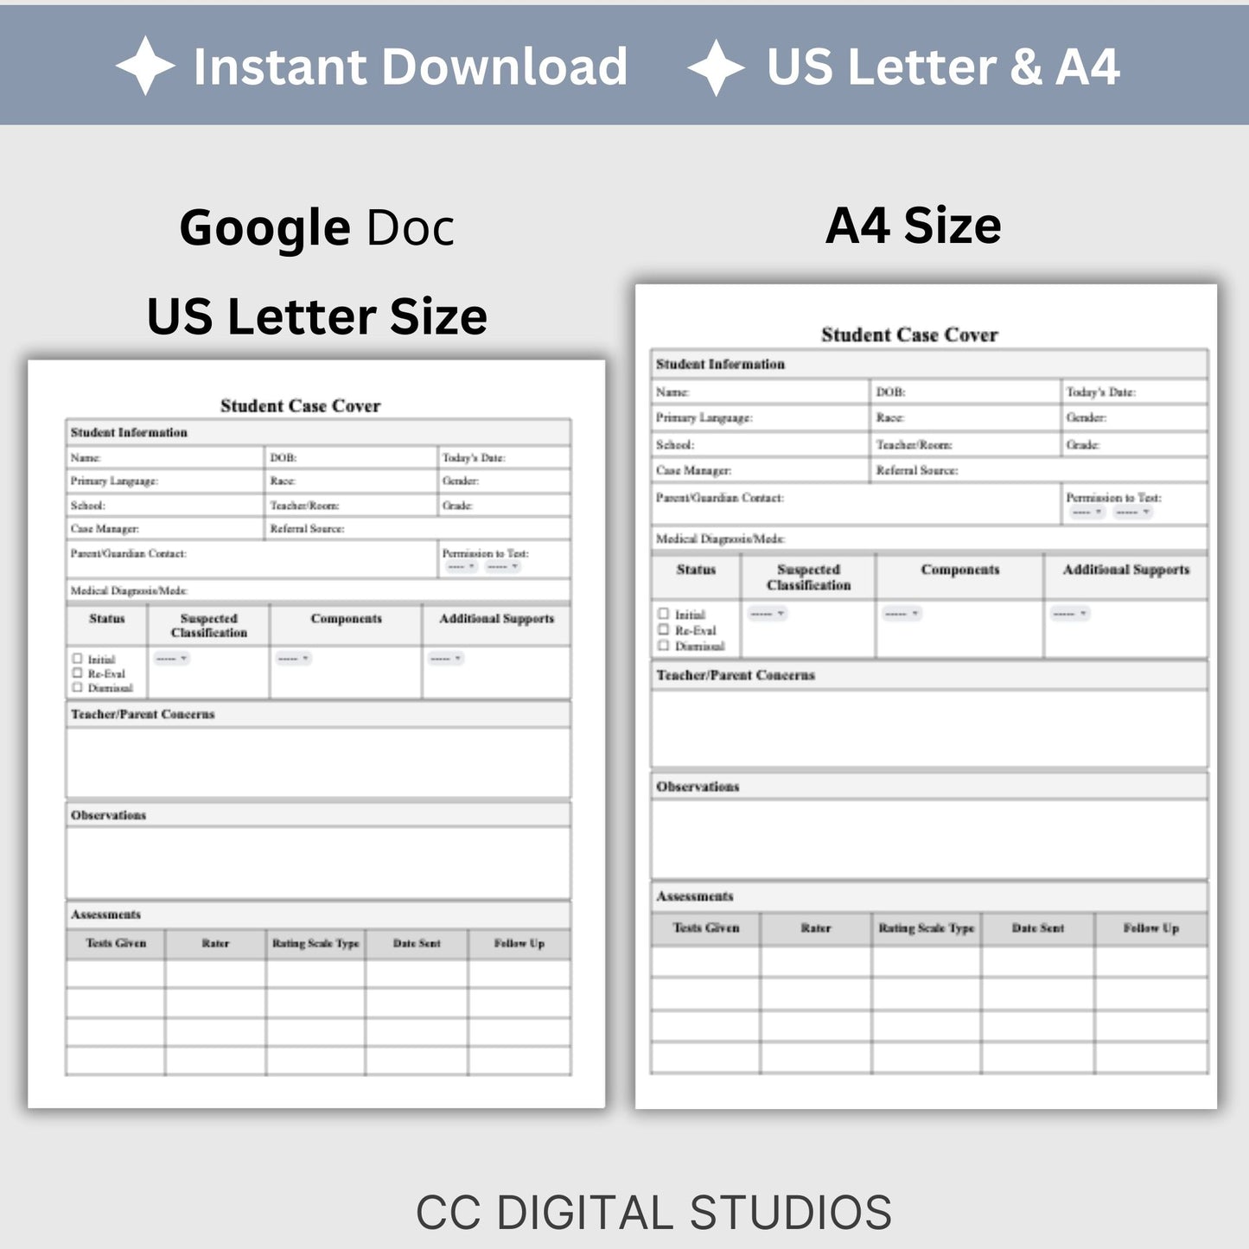1249x1249 pixels.
Task: Select the Re-Eval checkbox on A4 page
Action: [x=663, y=629]
